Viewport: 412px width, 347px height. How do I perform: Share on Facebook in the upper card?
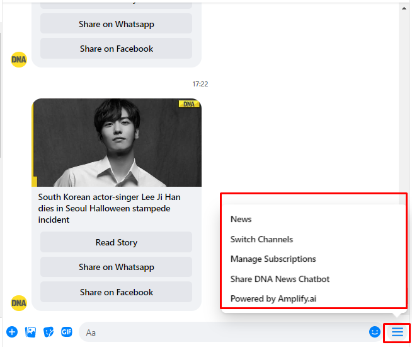(x=116, y=49)
